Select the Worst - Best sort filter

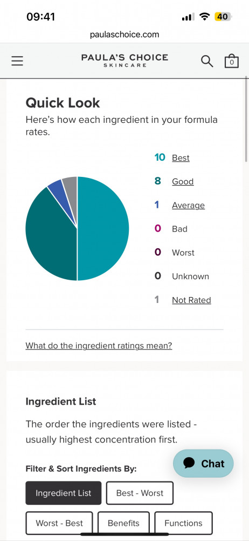[x=59, y=523]
